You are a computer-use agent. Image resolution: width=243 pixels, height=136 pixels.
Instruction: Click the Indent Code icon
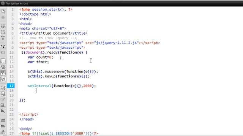pyautogui.click(x=3, y=120)
